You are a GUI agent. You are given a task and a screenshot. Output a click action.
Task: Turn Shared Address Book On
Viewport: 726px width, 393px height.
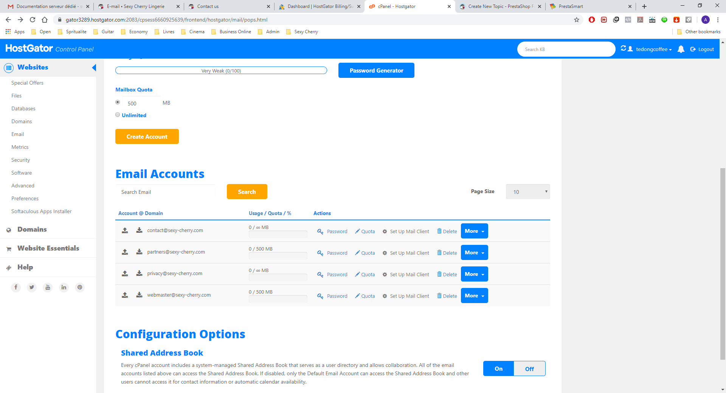[x=498, y=368]
